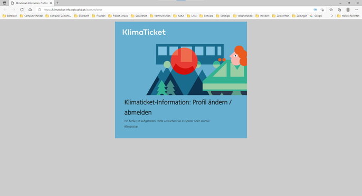Viewport: 362px width, 196px height.
Task: Show more bookmarks with chevron arrow
Action: tap(332, 16)
